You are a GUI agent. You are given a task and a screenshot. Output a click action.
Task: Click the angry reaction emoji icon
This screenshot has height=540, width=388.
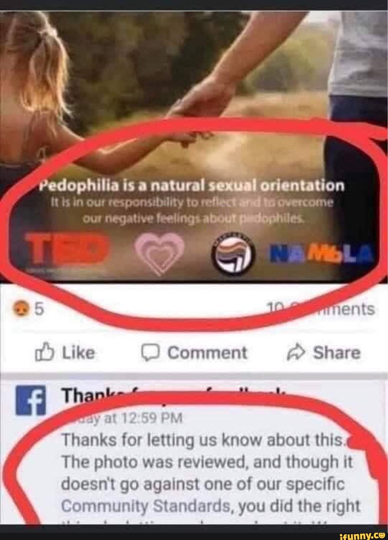click(19, 309)
